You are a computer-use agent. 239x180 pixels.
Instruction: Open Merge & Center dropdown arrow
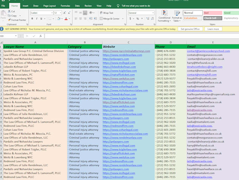click(123, 19)
